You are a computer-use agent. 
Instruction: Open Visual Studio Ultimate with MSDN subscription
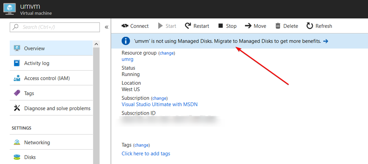pyautogui.click(x=160, y=104)
